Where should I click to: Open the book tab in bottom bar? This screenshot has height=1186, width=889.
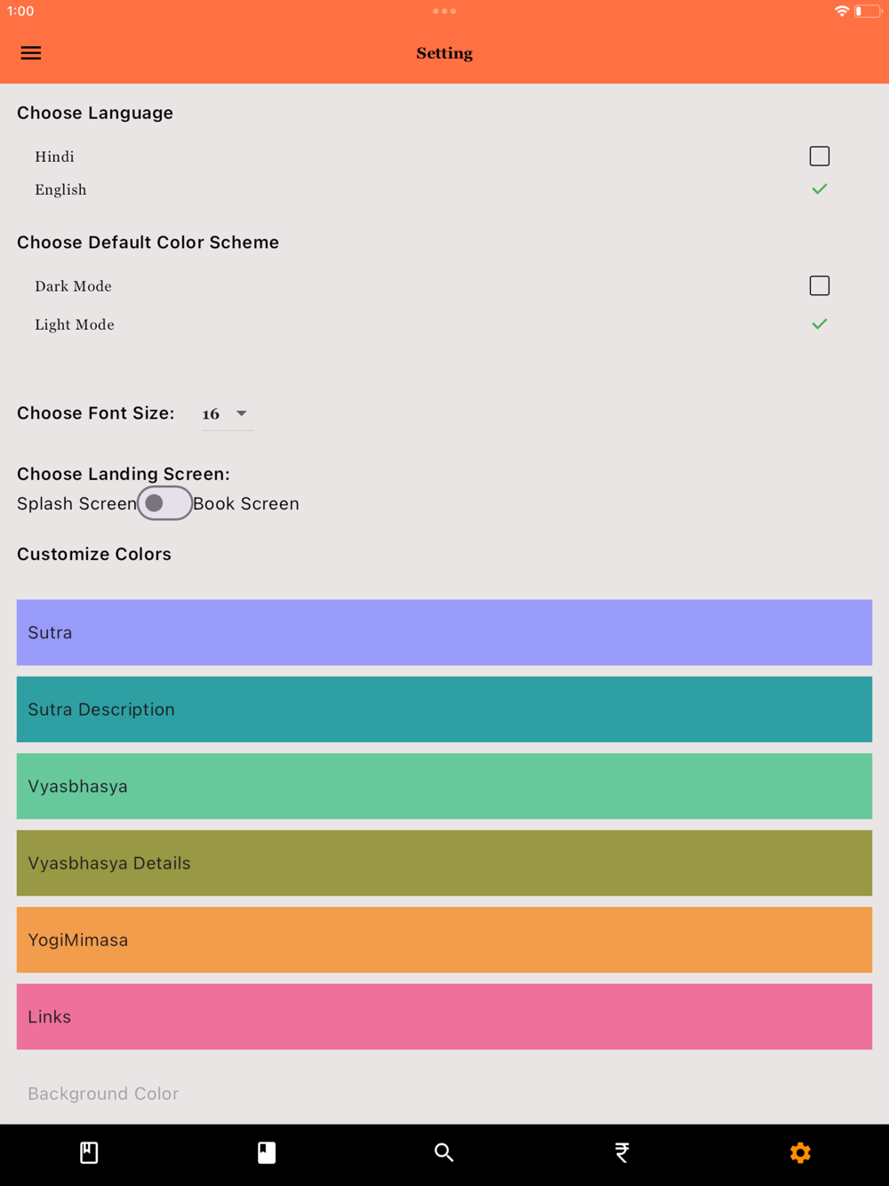coord(267,1153)
